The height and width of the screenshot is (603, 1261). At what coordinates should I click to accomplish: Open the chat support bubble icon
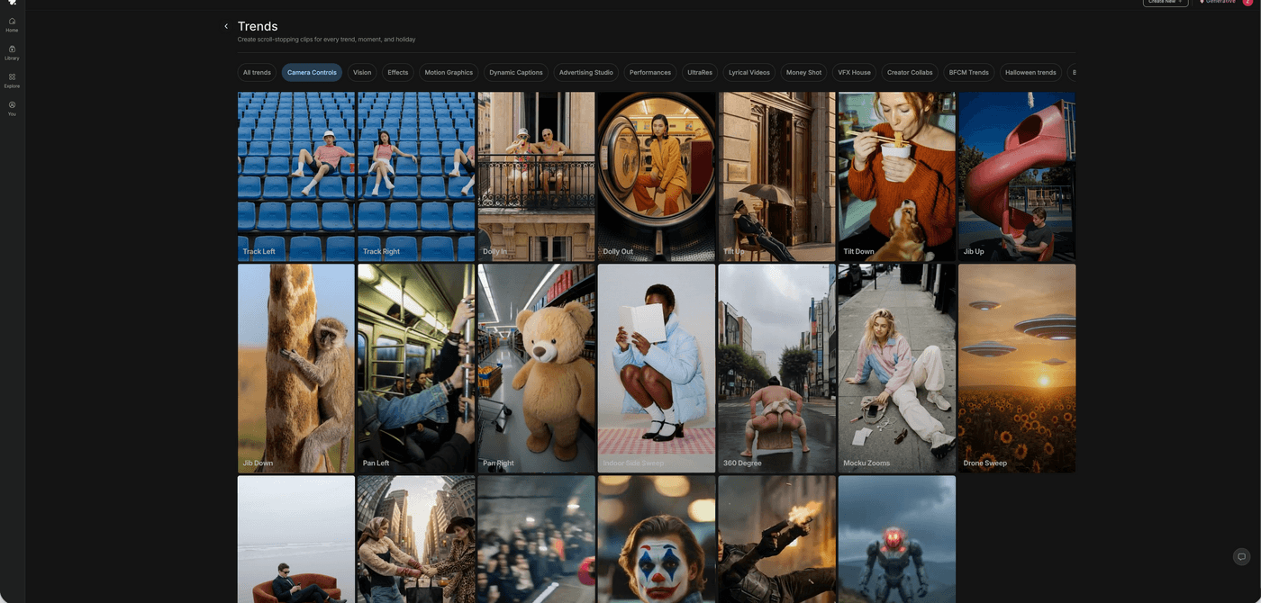tap(1241, 556)
